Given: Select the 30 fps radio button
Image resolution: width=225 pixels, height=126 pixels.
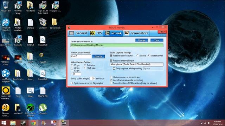Looking at the screenshot, I should pyautogui.click(x=72, y=71).
